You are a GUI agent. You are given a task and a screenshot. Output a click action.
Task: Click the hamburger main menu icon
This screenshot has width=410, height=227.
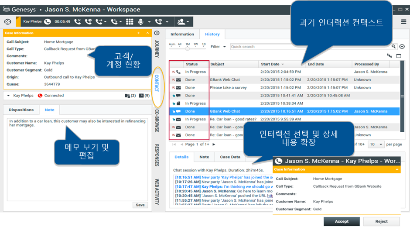(x=403, y=21)
